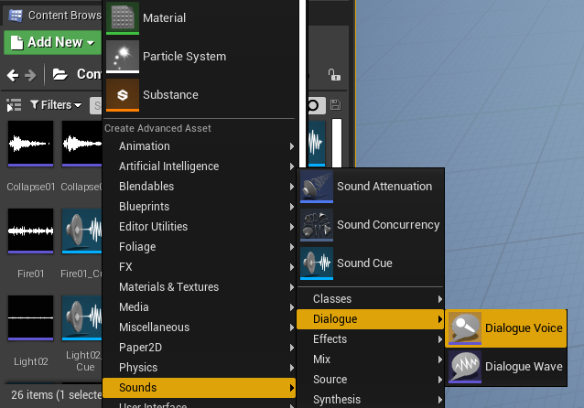
Task: Open the Physics submenu
Action: 200,368
